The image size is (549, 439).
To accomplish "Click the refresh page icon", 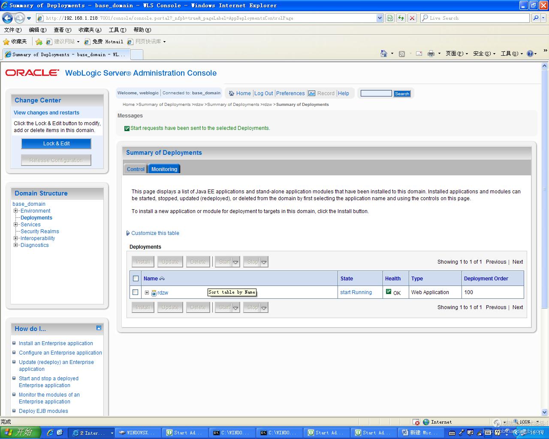I will click(x=401, y=18).
